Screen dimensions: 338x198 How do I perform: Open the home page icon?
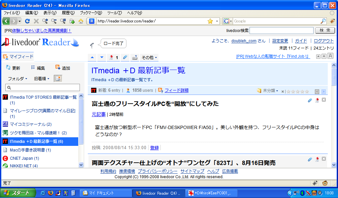pos(81,21)
